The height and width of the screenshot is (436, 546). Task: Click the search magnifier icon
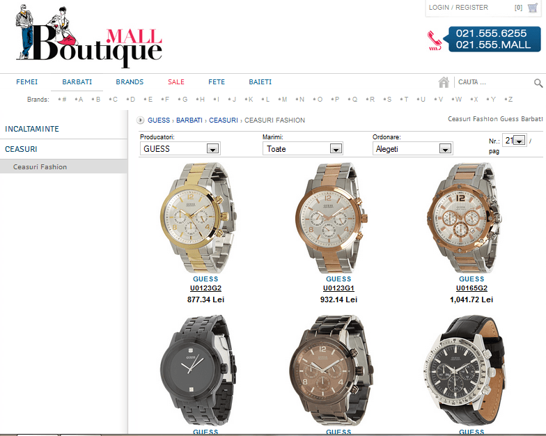[x=538, y=83]
